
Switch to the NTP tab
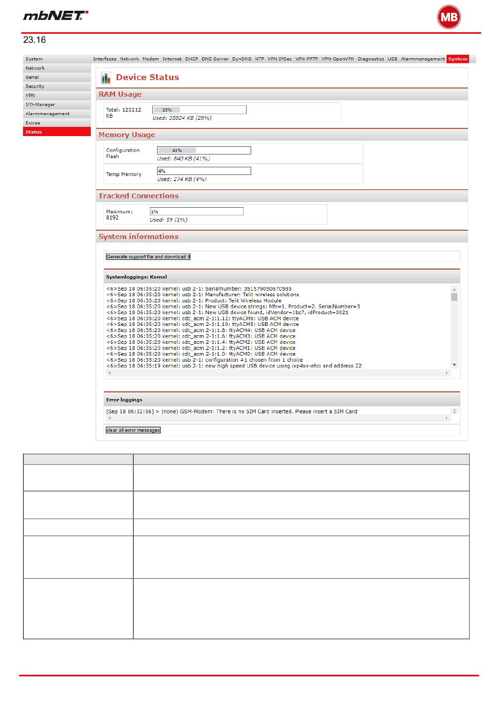[x=259, y=59]
